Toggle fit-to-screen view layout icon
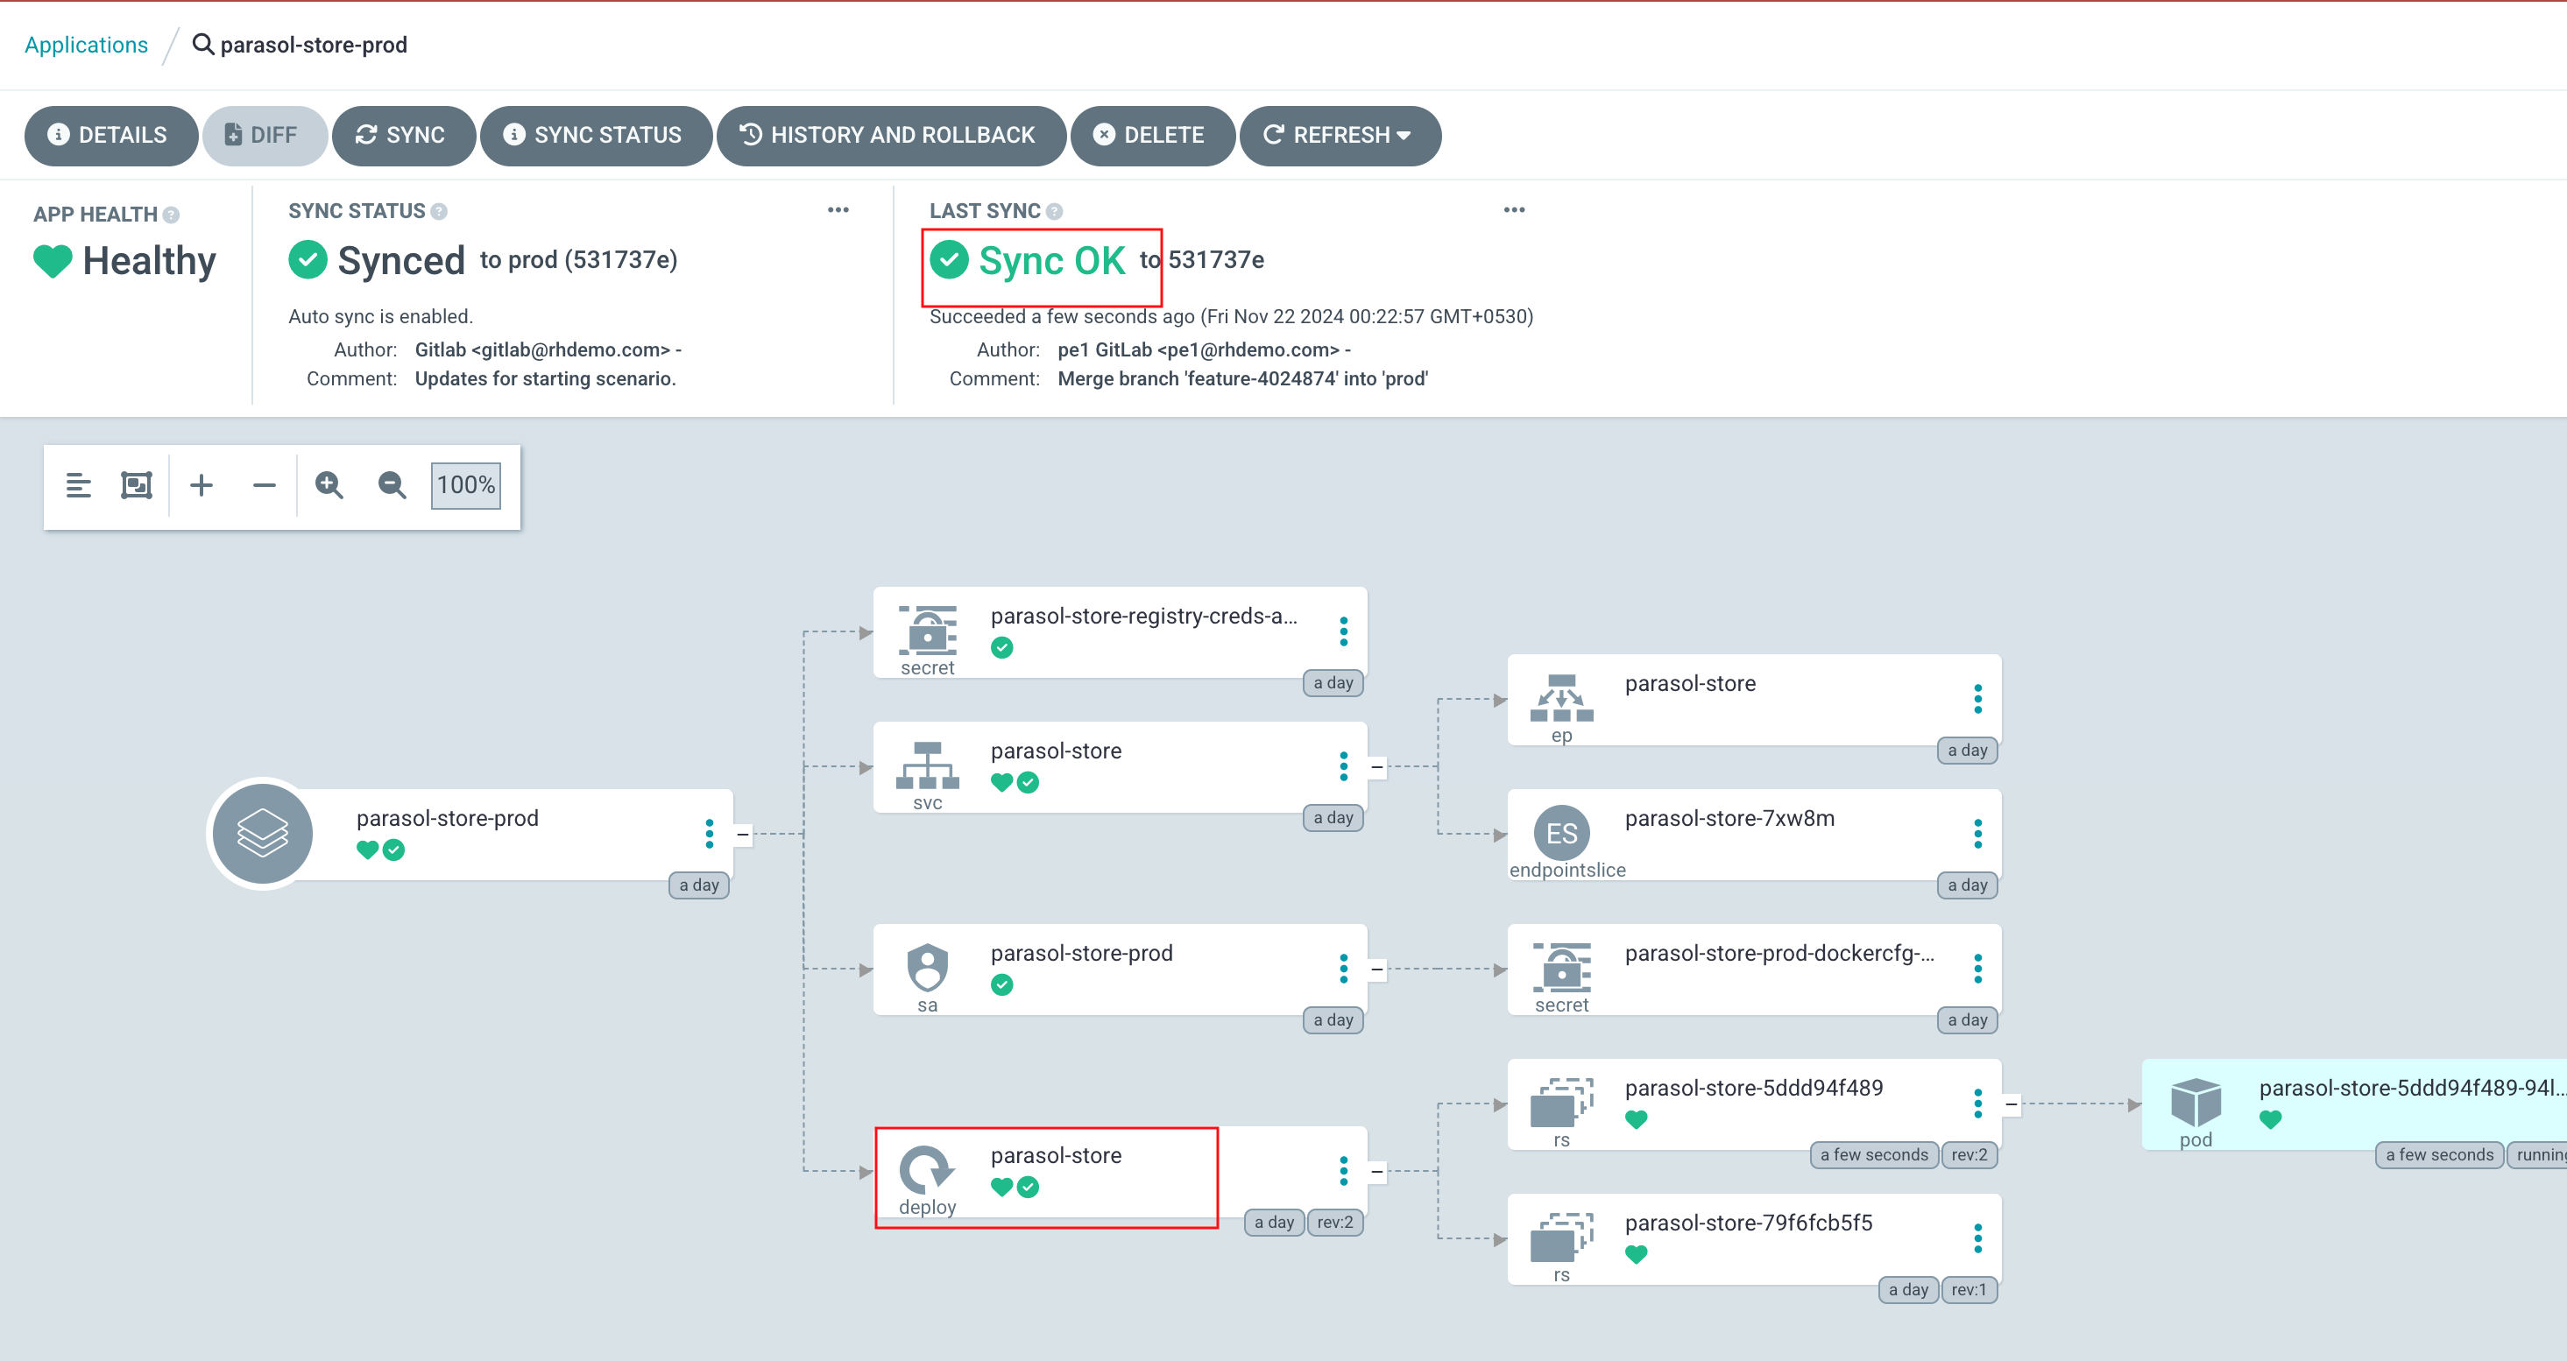 (138, 487)
